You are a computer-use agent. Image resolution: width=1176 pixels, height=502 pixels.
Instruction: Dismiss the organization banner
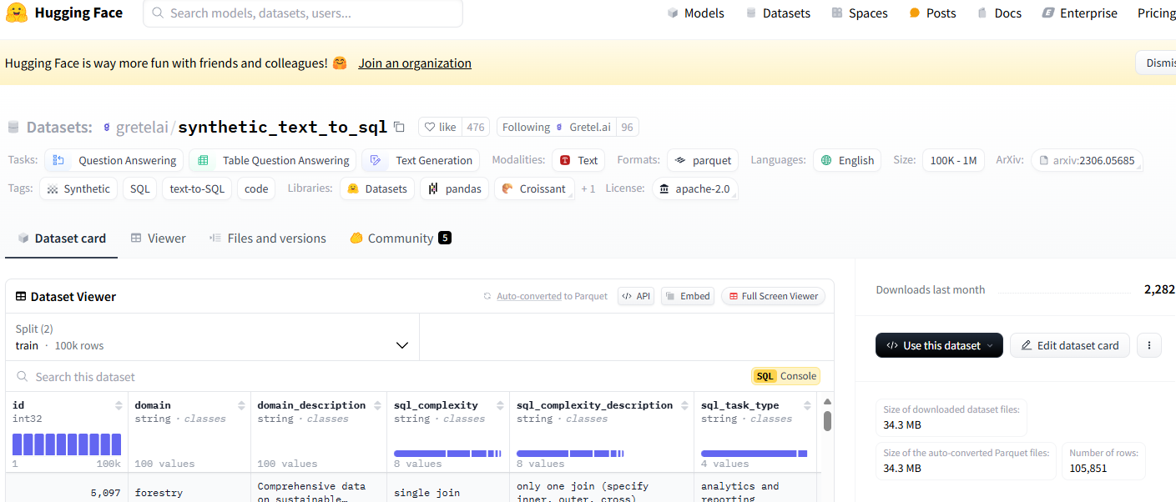pos(1156,63)
